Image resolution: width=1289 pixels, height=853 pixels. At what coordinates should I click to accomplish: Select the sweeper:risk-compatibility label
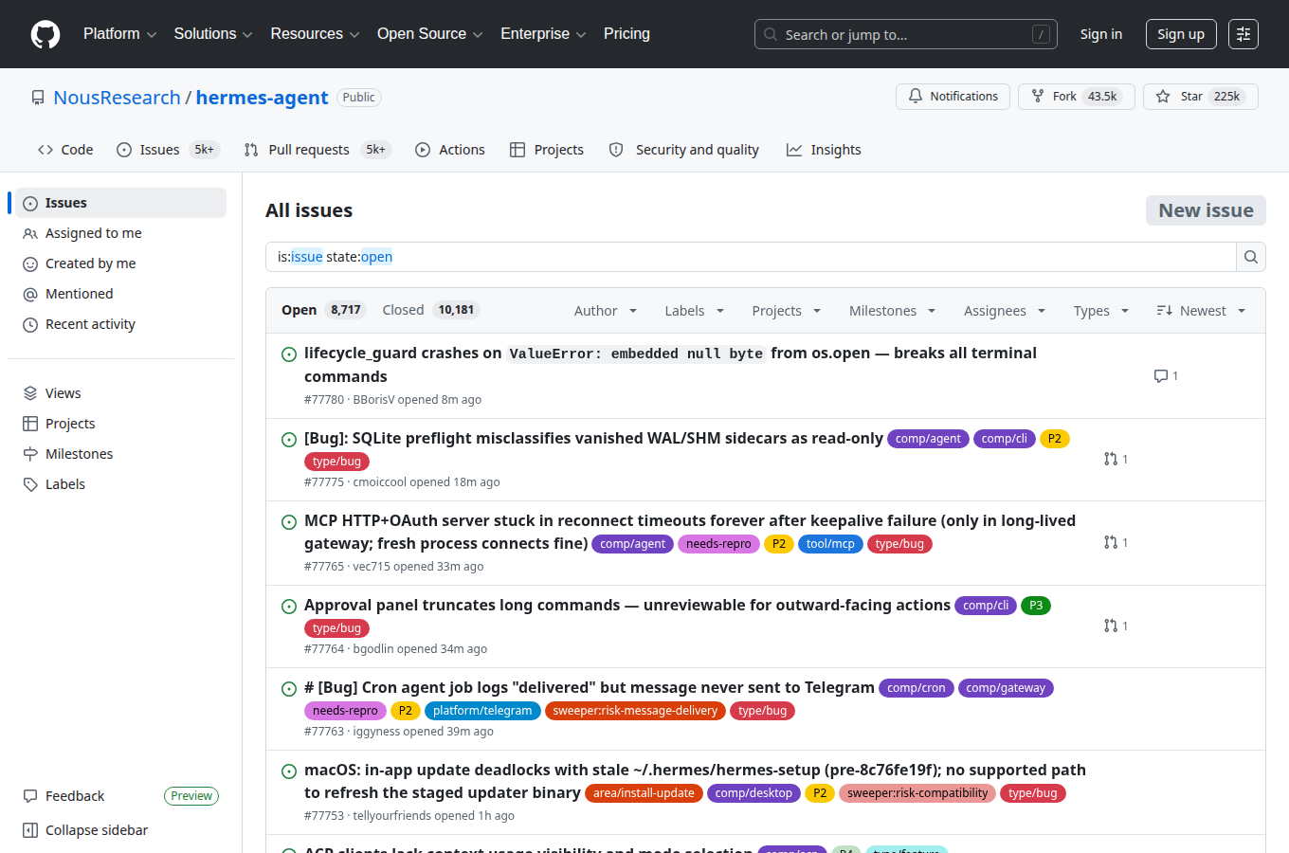pyautogui.click(x=917, y=793)
